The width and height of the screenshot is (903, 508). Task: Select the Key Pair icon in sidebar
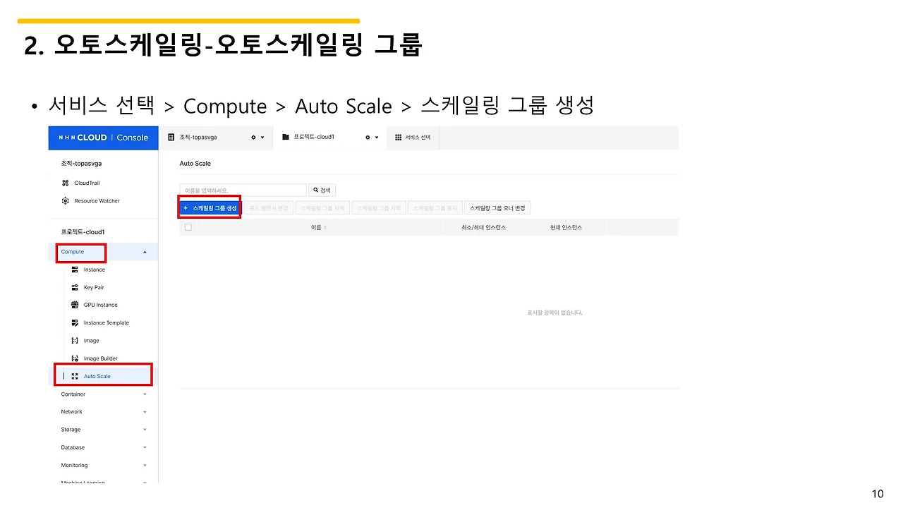75,287
